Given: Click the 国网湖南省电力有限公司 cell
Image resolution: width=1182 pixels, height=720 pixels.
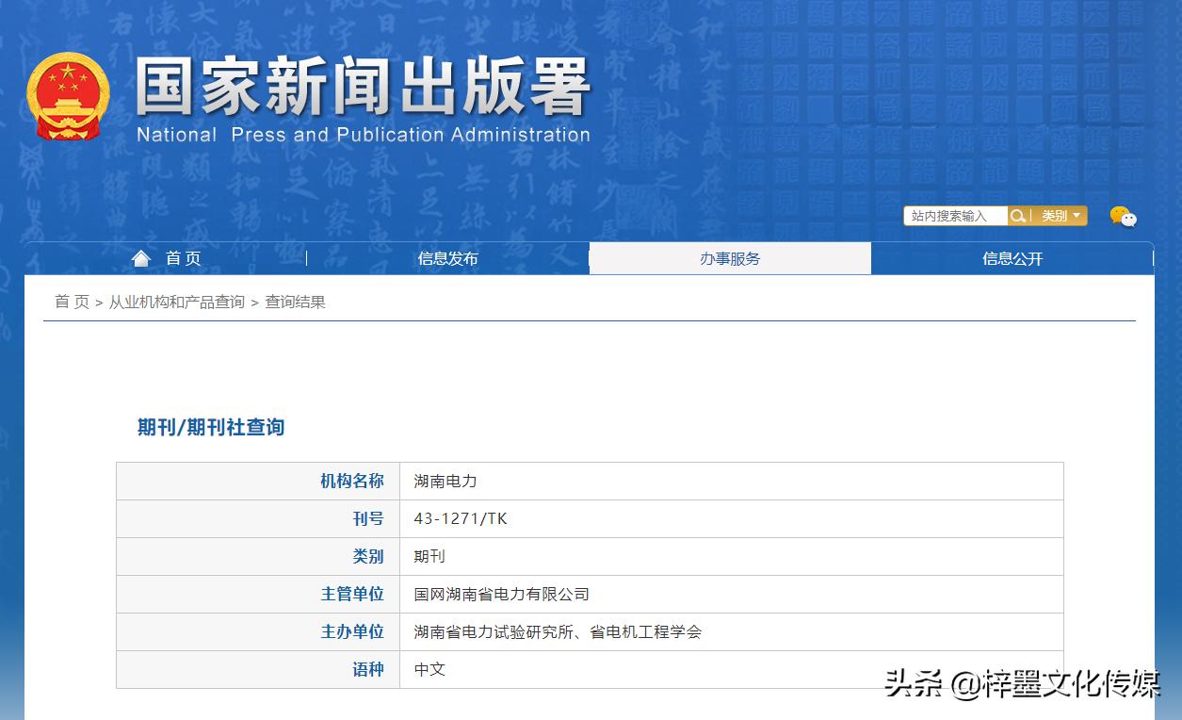Looking at the screenshot, I should 501,594.
